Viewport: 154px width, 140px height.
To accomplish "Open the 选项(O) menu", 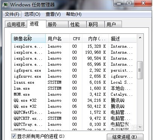I will coord(32,14).
